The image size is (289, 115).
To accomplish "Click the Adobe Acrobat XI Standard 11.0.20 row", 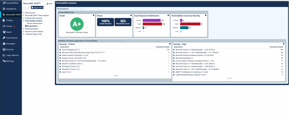I will (115, 55).
